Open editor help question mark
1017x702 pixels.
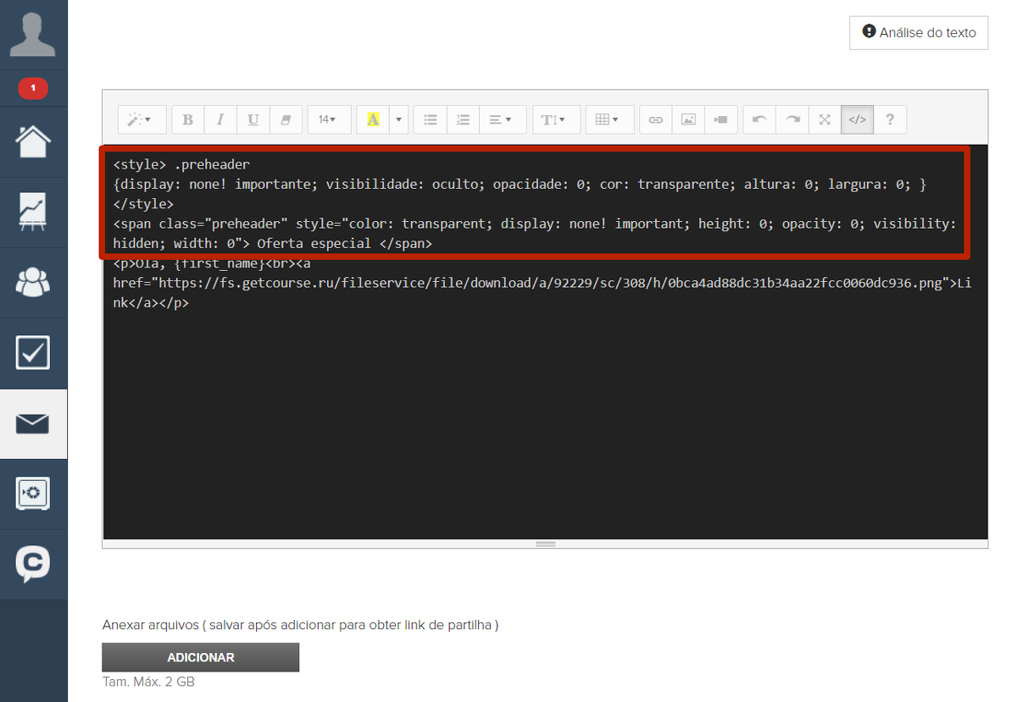890,120
